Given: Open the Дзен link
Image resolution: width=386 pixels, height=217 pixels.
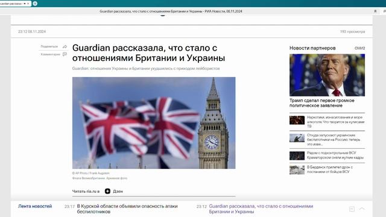Looking at the screenshot, I should (118, 191).
